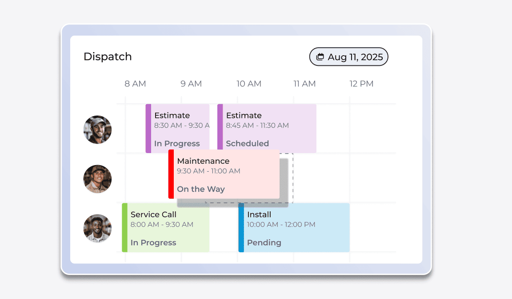512x299 pixels.
Task: Click the In Progress status on the first Estimate
Action: (x=177, y=143)
